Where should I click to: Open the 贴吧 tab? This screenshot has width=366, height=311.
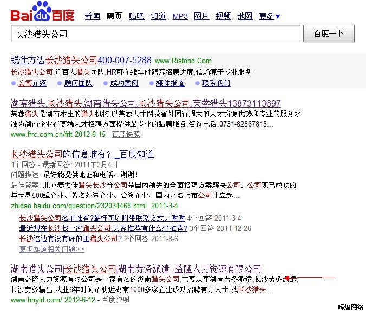tap(136, 16)
